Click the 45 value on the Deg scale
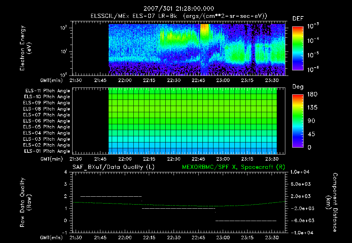Viewport: 352px width, 243px height. 311,134
